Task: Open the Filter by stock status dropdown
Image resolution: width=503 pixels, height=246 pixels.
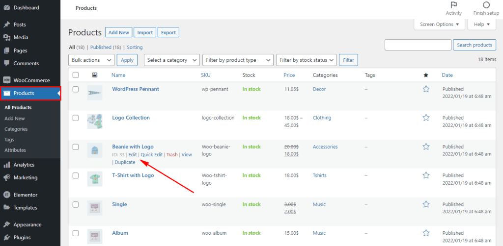Action: (307, 60)
